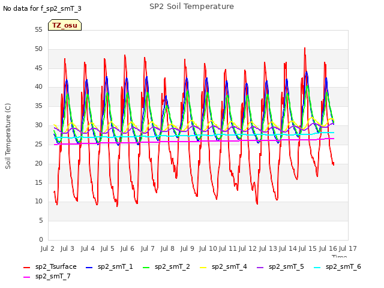The image size is (384, 288).
Task: Select the sp2_smT_6 legend label
Action: (343, 266)
